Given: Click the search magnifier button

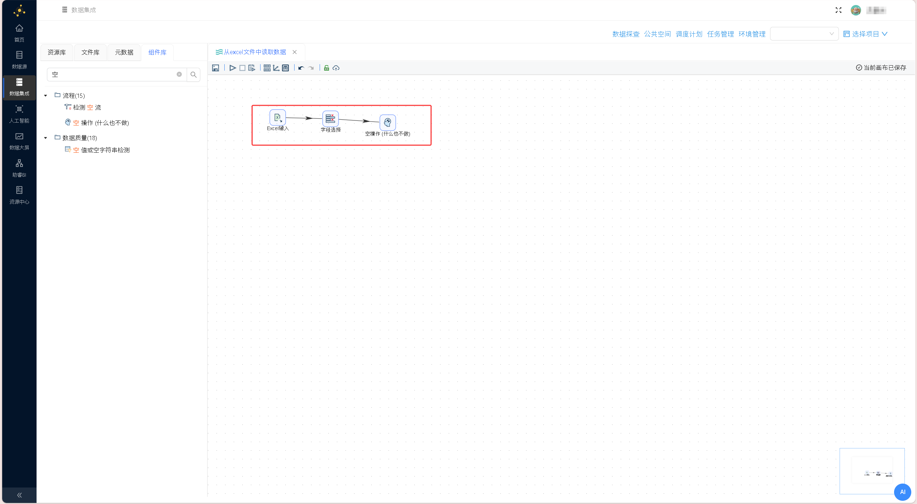Looking at the screenshot, I should click(x=194, y=75).
